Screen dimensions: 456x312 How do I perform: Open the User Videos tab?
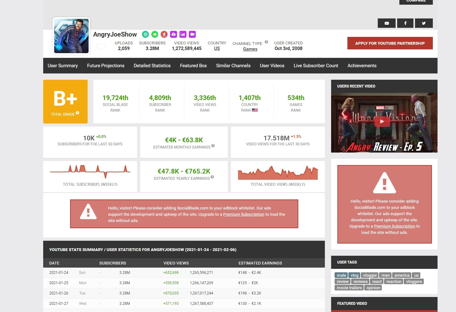(272, 66)
